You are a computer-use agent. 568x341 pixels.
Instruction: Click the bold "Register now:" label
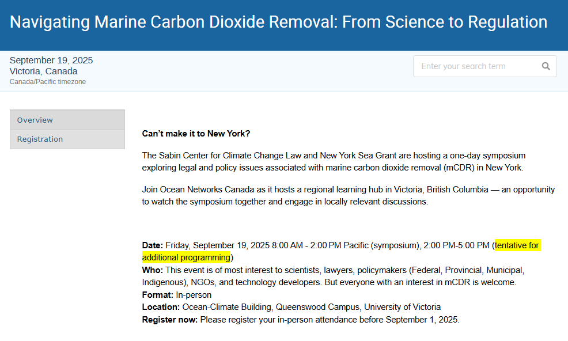[170, 320]
